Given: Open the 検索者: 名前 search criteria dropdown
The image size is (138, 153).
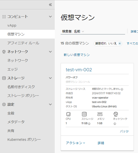Looking at the screenshot, I should [73, 31].
